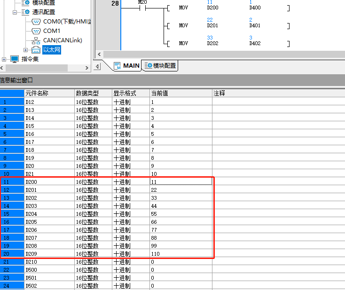The width and height of the screenshot is (345, 290).
Task: Select the COM1 serial port icon
Action: point(36,31)
